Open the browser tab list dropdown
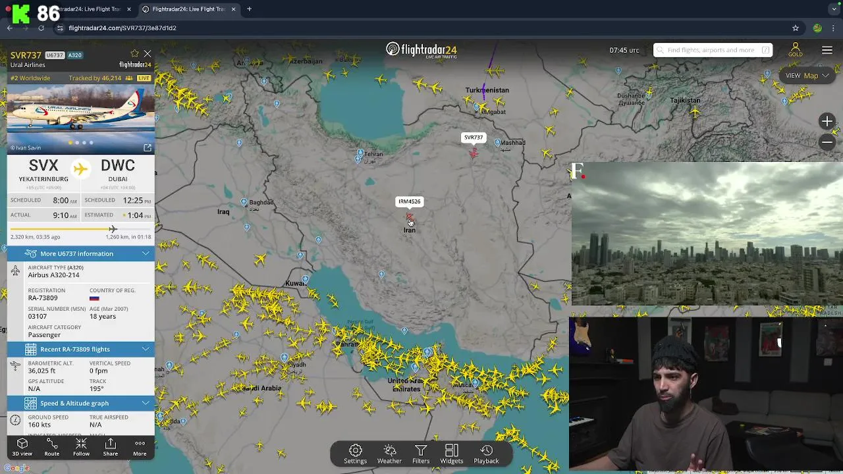This screenshot has width=843, height=474. coord(834,9)
